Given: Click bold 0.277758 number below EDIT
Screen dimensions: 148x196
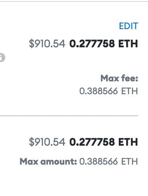Looking at the screenshot, I should coord(92,44).
